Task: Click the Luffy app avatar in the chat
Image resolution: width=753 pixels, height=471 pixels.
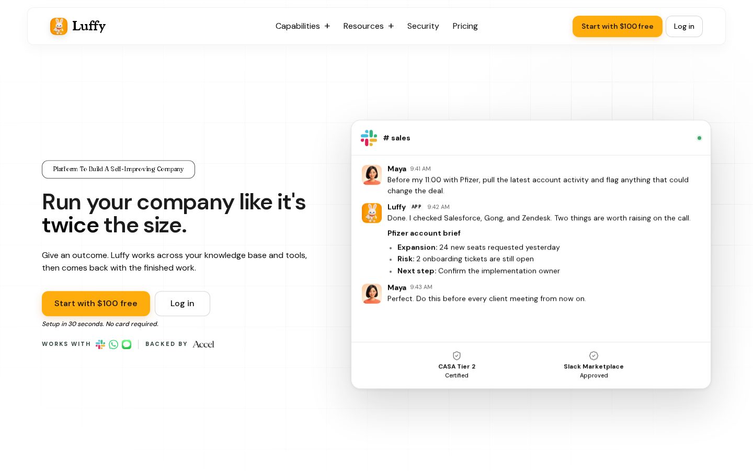Action: pyautogui.click(x=372, y=213)
